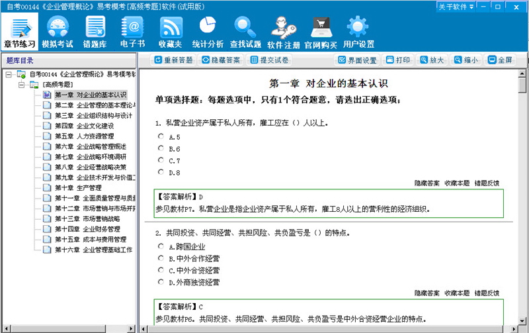Click the 第十章 生产管理 page icon
The image size is (529, 333).
(x=47, y=187)
